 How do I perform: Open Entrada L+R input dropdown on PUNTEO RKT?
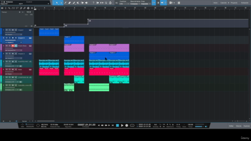point(12,66)
